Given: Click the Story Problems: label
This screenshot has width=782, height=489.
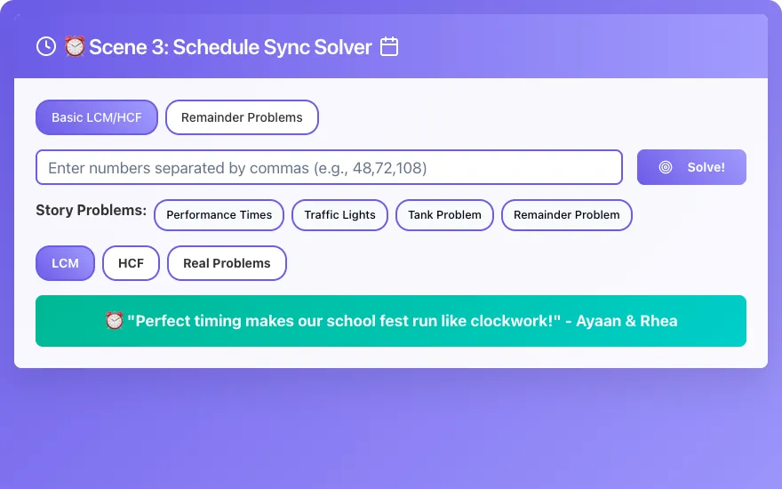Looking at the screenshot, I should [92, 210].
